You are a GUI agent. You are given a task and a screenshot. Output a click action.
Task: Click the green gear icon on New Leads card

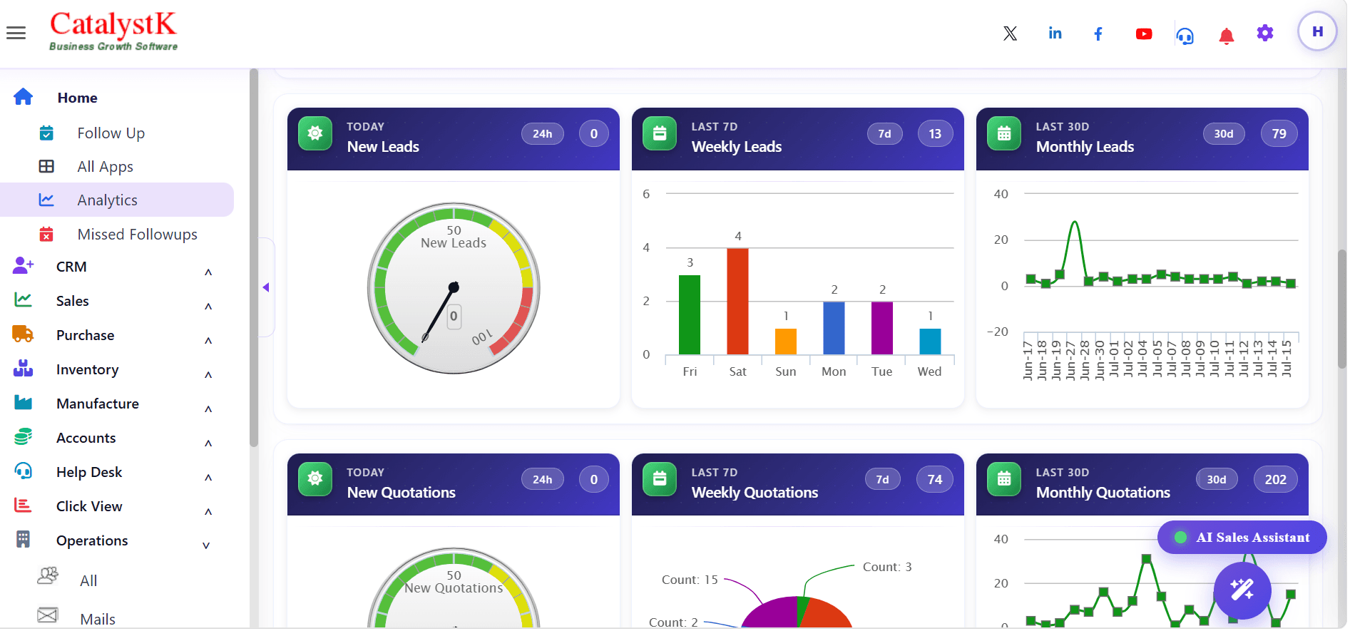tap(315, 134)
